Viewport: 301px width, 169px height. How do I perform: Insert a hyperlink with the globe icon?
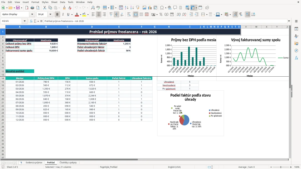point(170,8)
